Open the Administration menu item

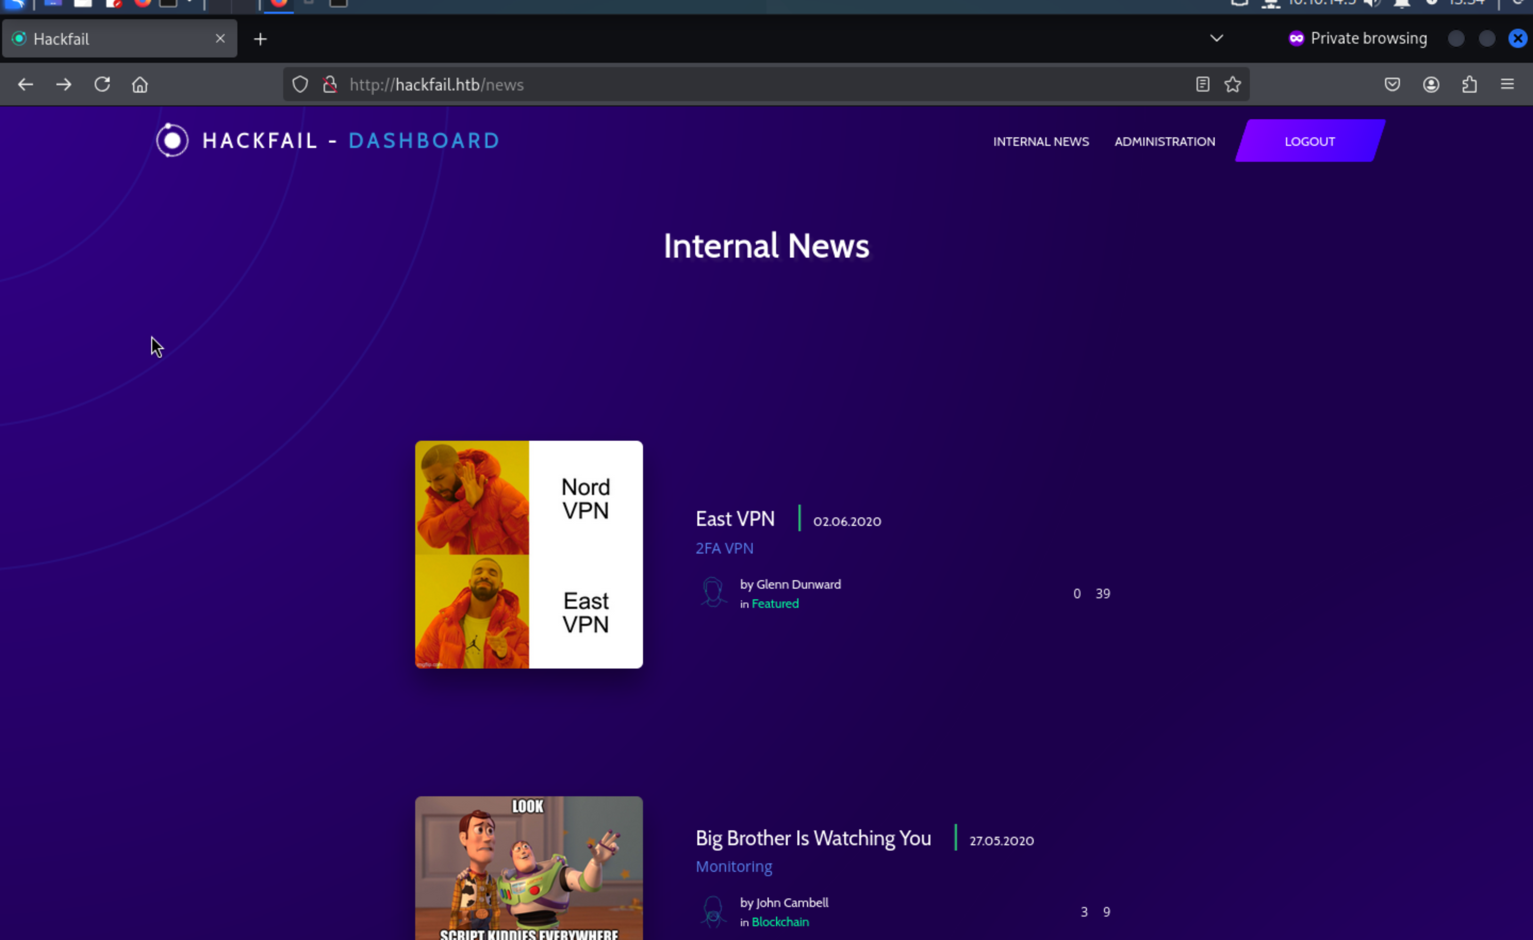tap(1165, 142)
